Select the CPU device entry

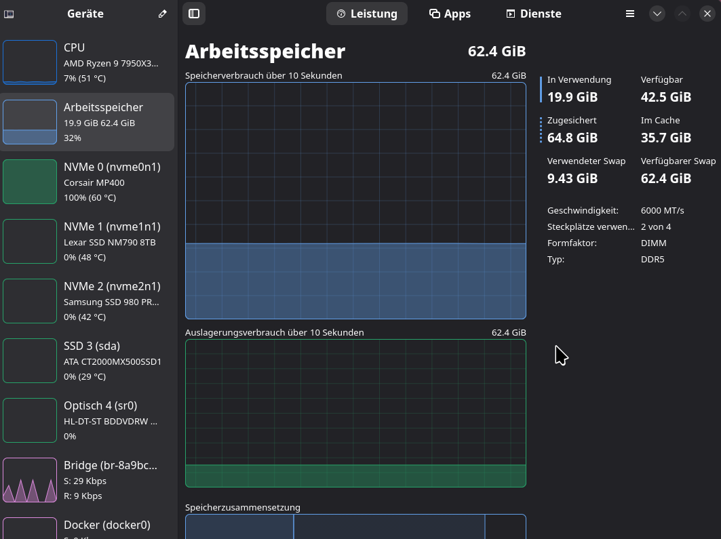(x=87, y=62)
